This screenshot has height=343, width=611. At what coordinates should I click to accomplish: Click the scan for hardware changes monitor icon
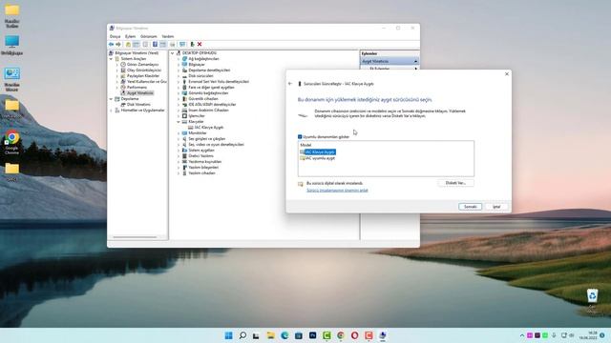point(182,45)
